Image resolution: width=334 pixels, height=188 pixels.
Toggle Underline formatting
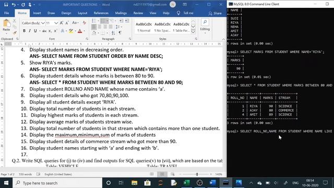35,31
